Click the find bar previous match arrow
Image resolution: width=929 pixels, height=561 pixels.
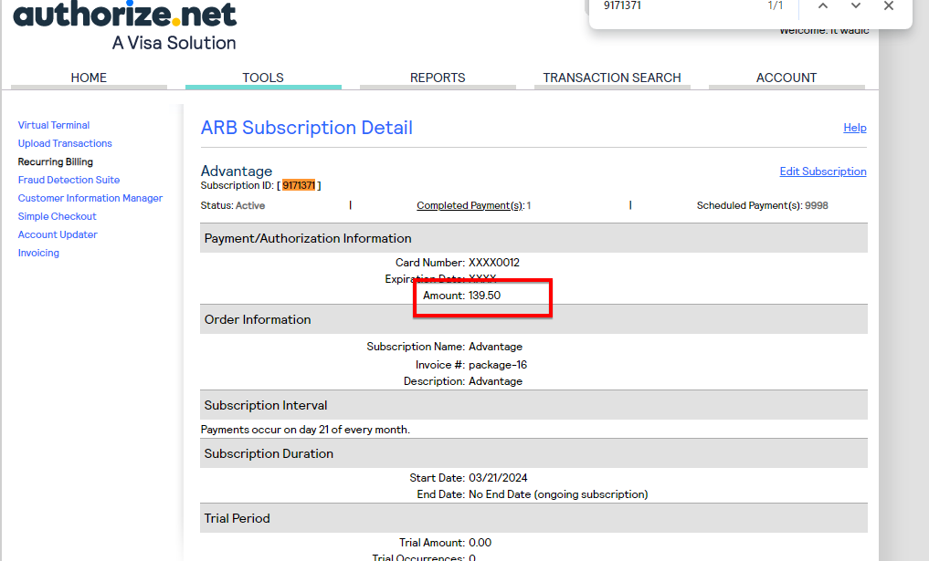click(x=823, y=5)
